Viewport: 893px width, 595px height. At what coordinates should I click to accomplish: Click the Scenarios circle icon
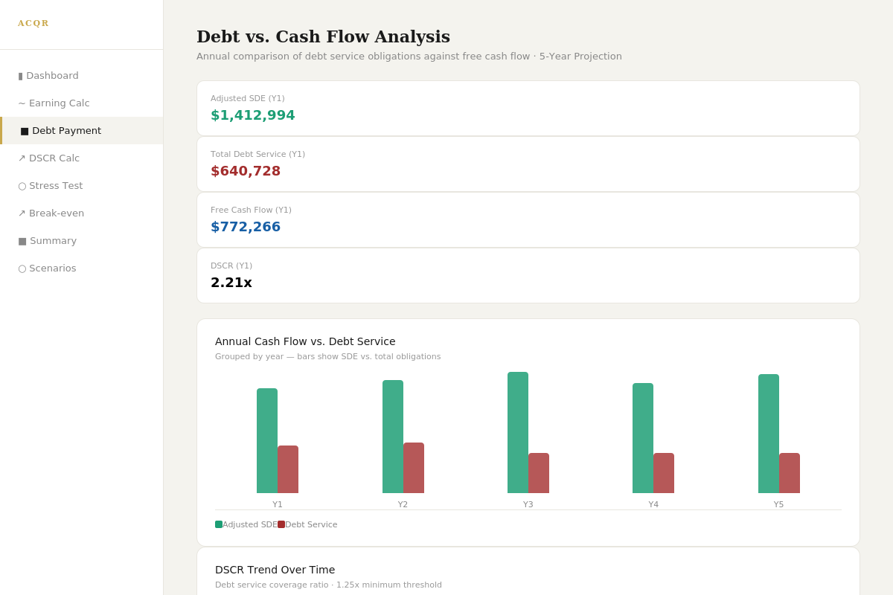pos(22,268)
